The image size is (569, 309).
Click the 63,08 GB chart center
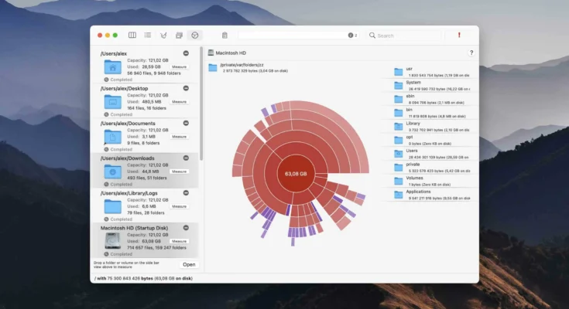[x=296, y=174]
